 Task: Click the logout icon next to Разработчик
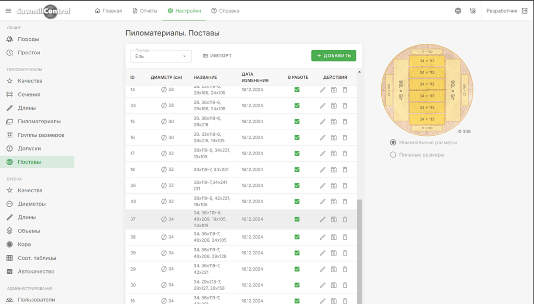tap(525, 10)
